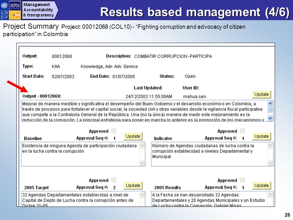Click the UN emblem logo

[x=4, y=5]
